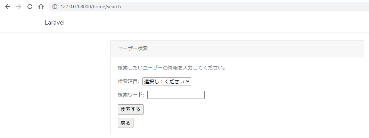Open the browser home page icon

click(41, 7)
